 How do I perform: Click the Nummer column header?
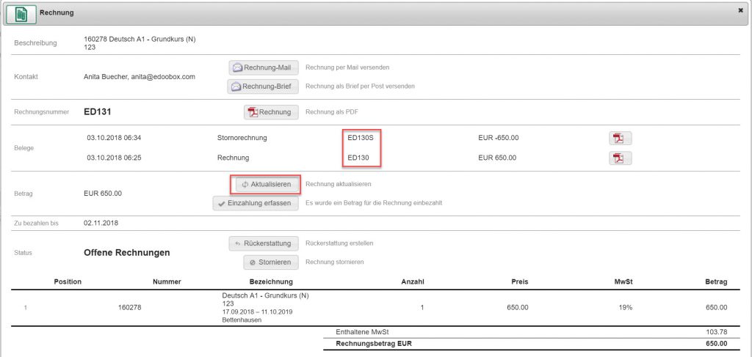click(x=167, y=281)
